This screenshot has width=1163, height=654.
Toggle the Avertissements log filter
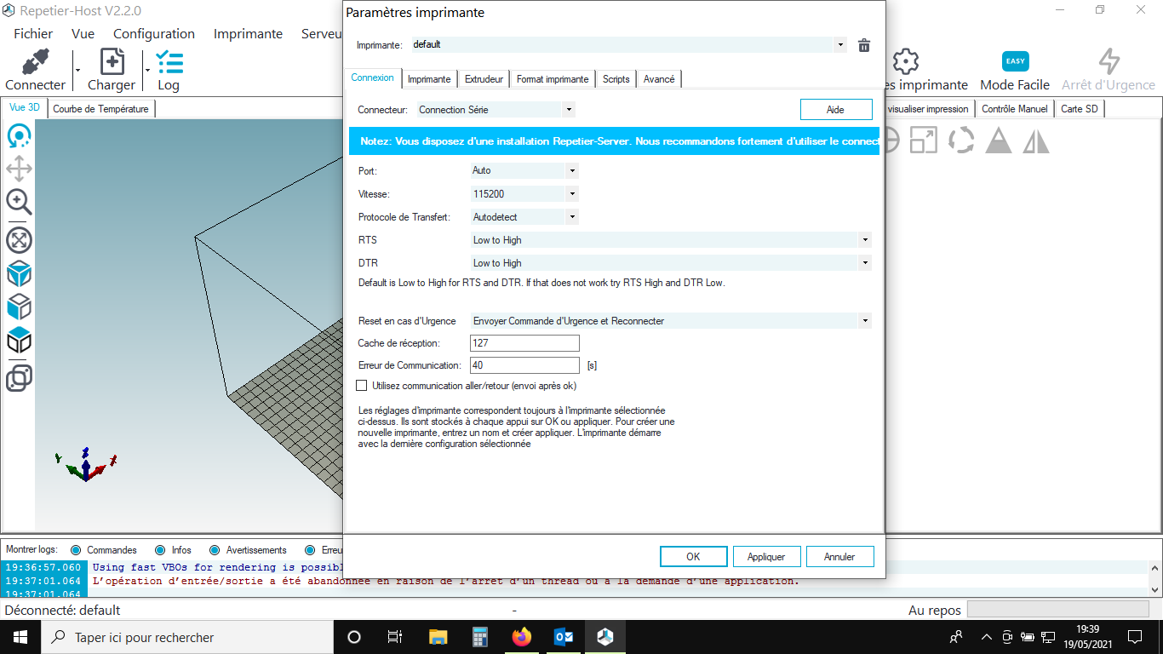(x=215, y=550)
